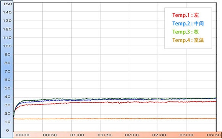Click the 20 y-axis label
Screen dimensions: 222x139
click(x=8, y=114)
